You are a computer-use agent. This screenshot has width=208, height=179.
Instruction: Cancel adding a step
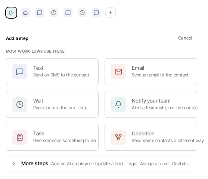185,38
